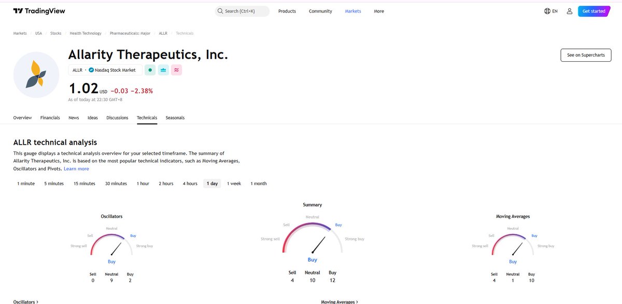Click the search magnifier icon
Viewport: 622px width, 304px height.
pyautogui.click(x=220, y=11)
